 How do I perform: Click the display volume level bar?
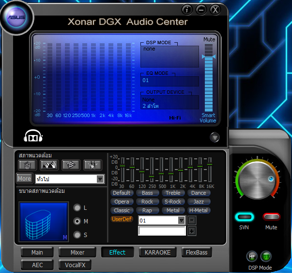point(209,78)
